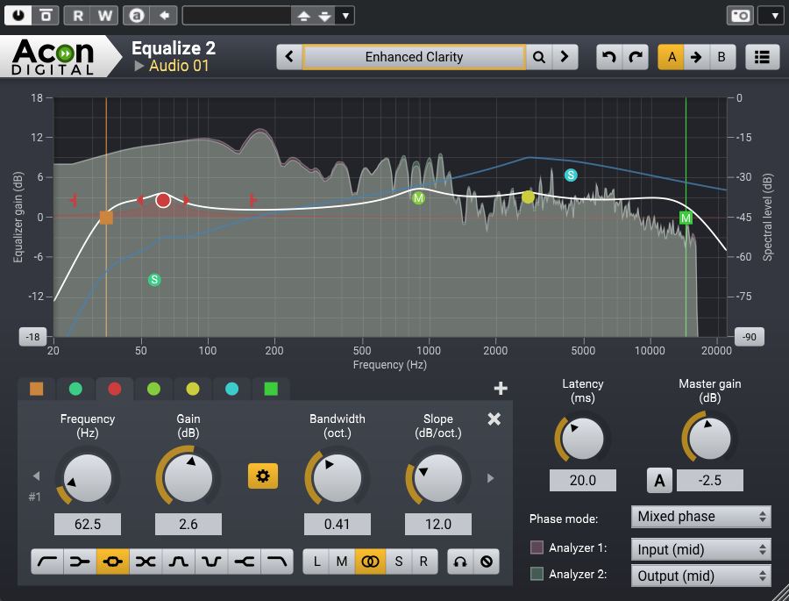Click the slope value field 12.0
Viewport: 789px width, 601px height.
438,525
